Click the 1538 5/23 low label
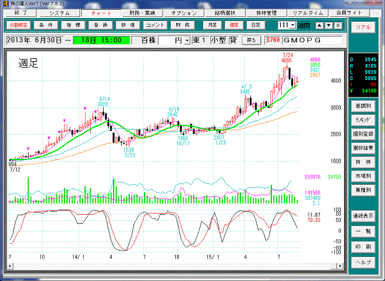385x281 pixels. point(129,153)
